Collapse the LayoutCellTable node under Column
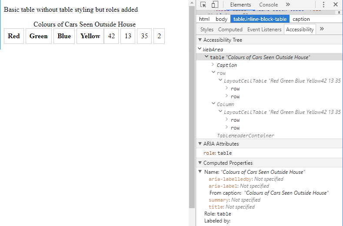 click(x=220, y=111)
